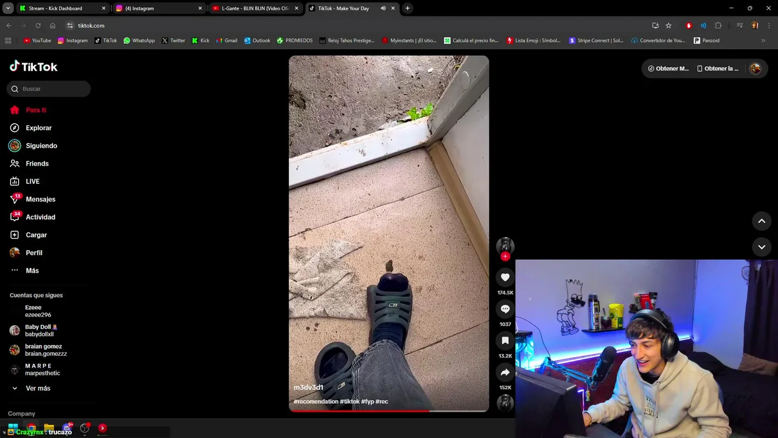Bookmark this page with the star icon
778x438 pixels.
pos(669,26)
